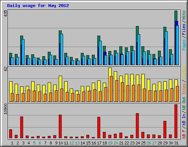The image size is (188, 147).
Task: Click the green hits bar for day 17
Action: [x=99, y=38]
